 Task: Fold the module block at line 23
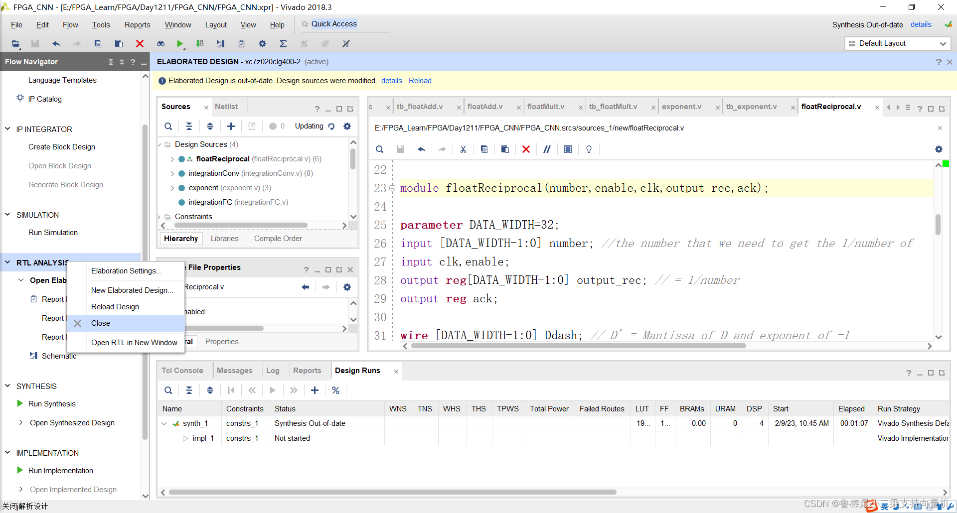392,188
